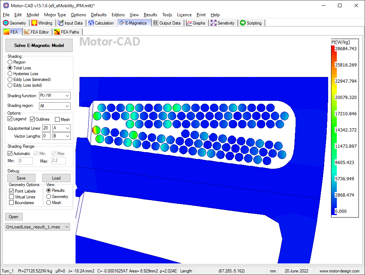Open the Motor Type menu
The width and height of the screenshot is (365, 275).
click(x=55, y=15)
